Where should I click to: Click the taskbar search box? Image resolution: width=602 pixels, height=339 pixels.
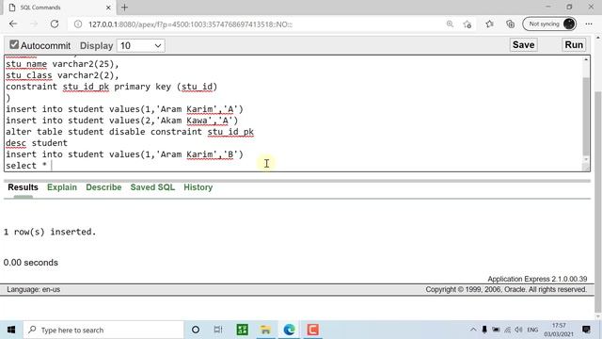[103, 330]
